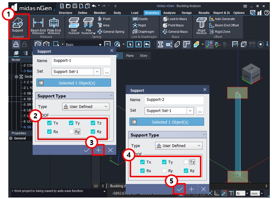This screenshot has width=272, height=199.
Task: Switch to the Analysis ribbon tab
Action: tap(169, 13)
